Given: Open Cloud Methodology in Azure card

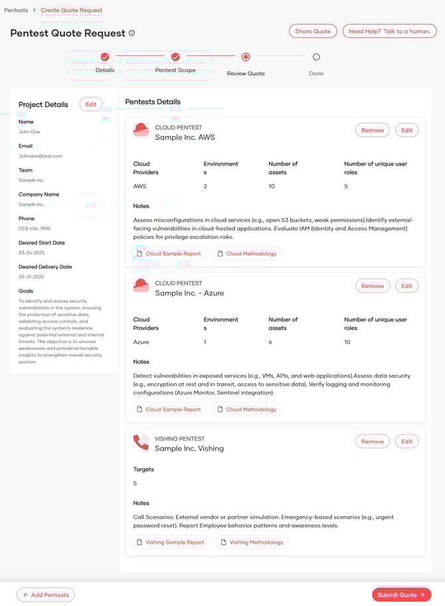Looking at the screenshot, I should [x=247, y=409].
